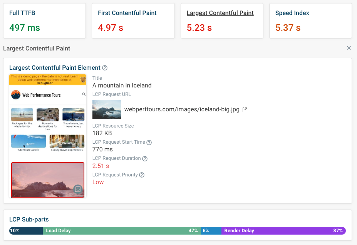Show help for LCP Request Priority

[x=142, y=175]
